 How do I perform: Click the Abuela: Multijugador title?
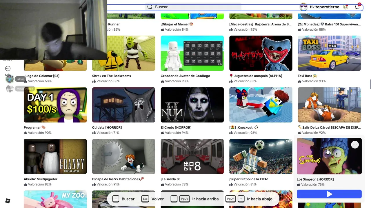[x=41, y=179]
